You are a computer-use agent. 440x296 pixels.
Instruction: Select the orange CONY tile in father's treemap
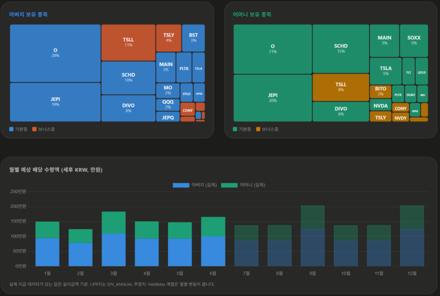188,109
